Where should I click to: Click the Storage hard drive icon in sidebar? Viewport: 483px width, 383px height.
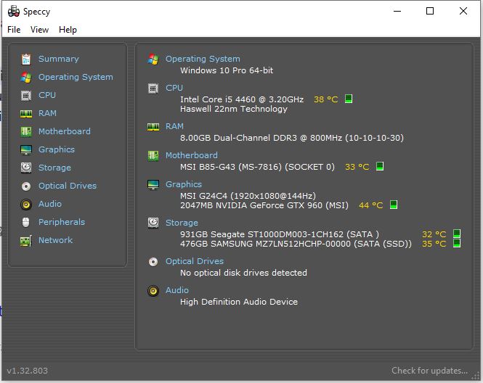[x=26, y=168]
